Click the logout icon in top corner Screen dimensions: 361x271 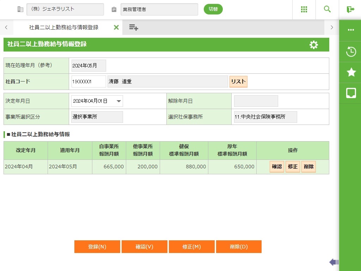tap(350, 10)
